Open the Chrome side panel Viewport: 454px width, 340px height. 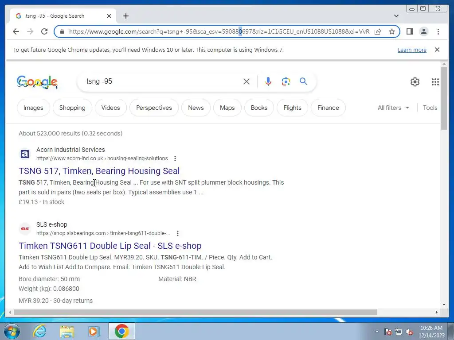tap(409, 31)
